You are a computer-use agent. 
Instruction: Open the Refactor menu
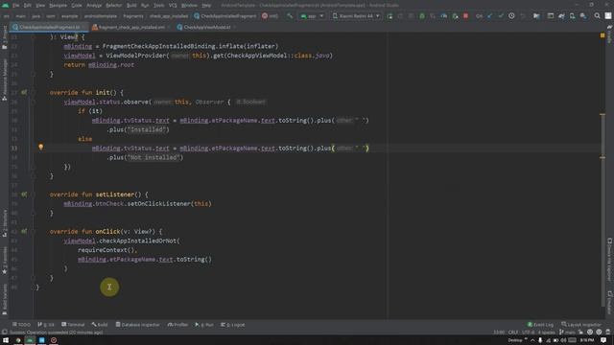pos(114,6)
